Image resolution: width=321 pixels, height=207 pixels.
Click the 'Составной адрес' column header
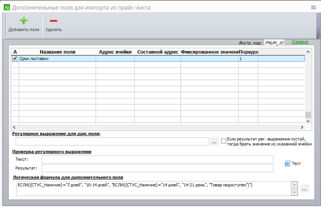[x=158, y=52]
